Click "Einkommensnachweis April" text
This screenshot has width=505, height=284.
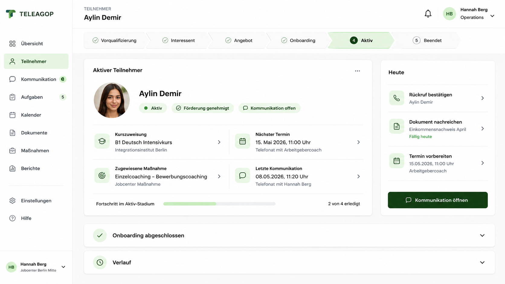(438, 129)
